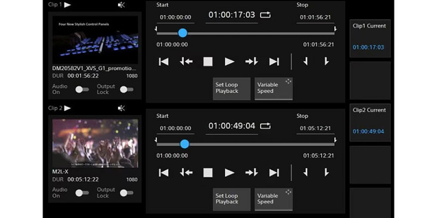The height and width of the screenshot is (218, 437).
Task: Set Clip 1 start point marker
Action: [x=305, y=61]
